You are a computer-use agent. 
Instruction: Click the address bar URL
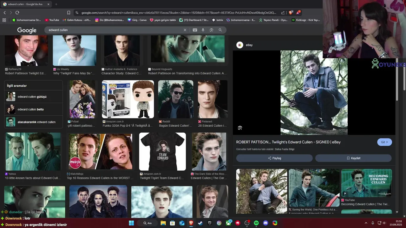[179, 13]
